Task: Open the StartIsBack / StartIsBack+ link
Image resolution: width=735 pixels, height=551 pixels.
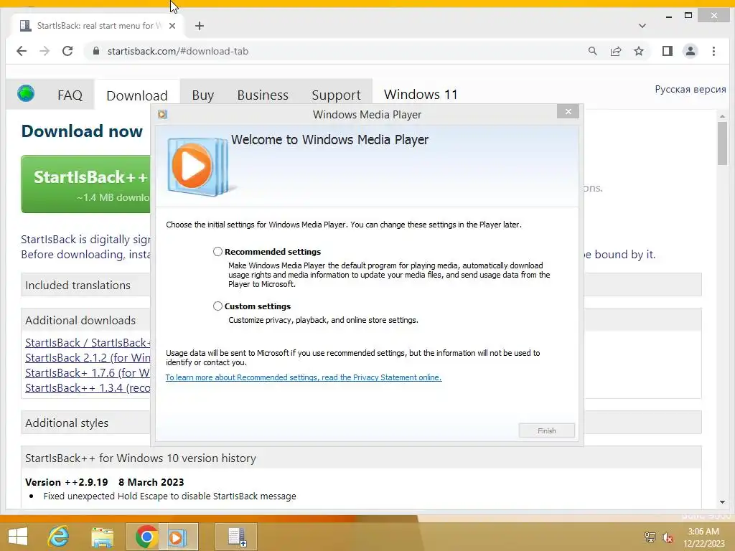Action: pos(88,342)
